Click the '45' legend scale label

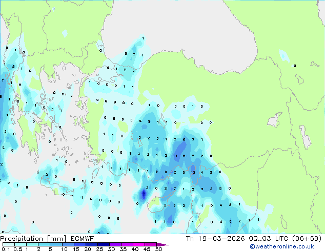147,249
